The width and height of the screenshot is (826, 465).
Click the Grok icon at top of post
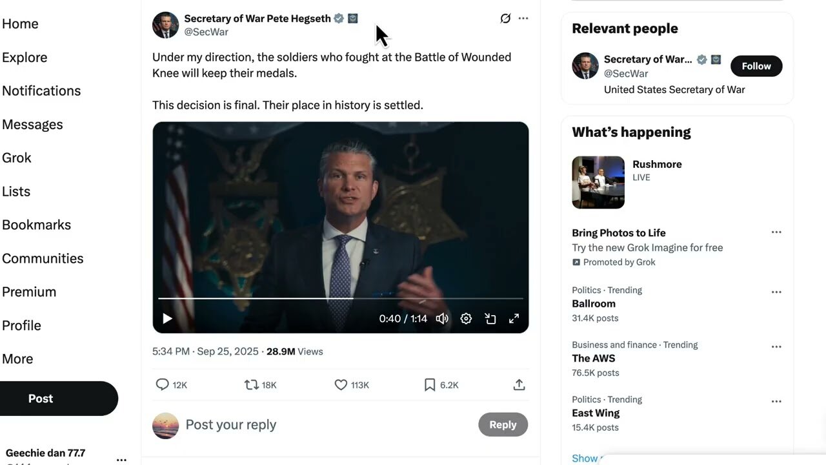click(x=505, y=18)
